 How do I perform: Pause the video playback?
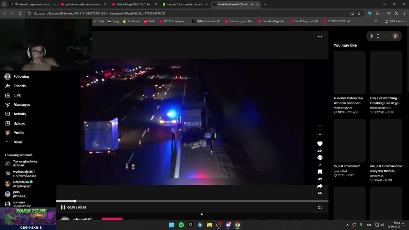click(x=63, y=207)
